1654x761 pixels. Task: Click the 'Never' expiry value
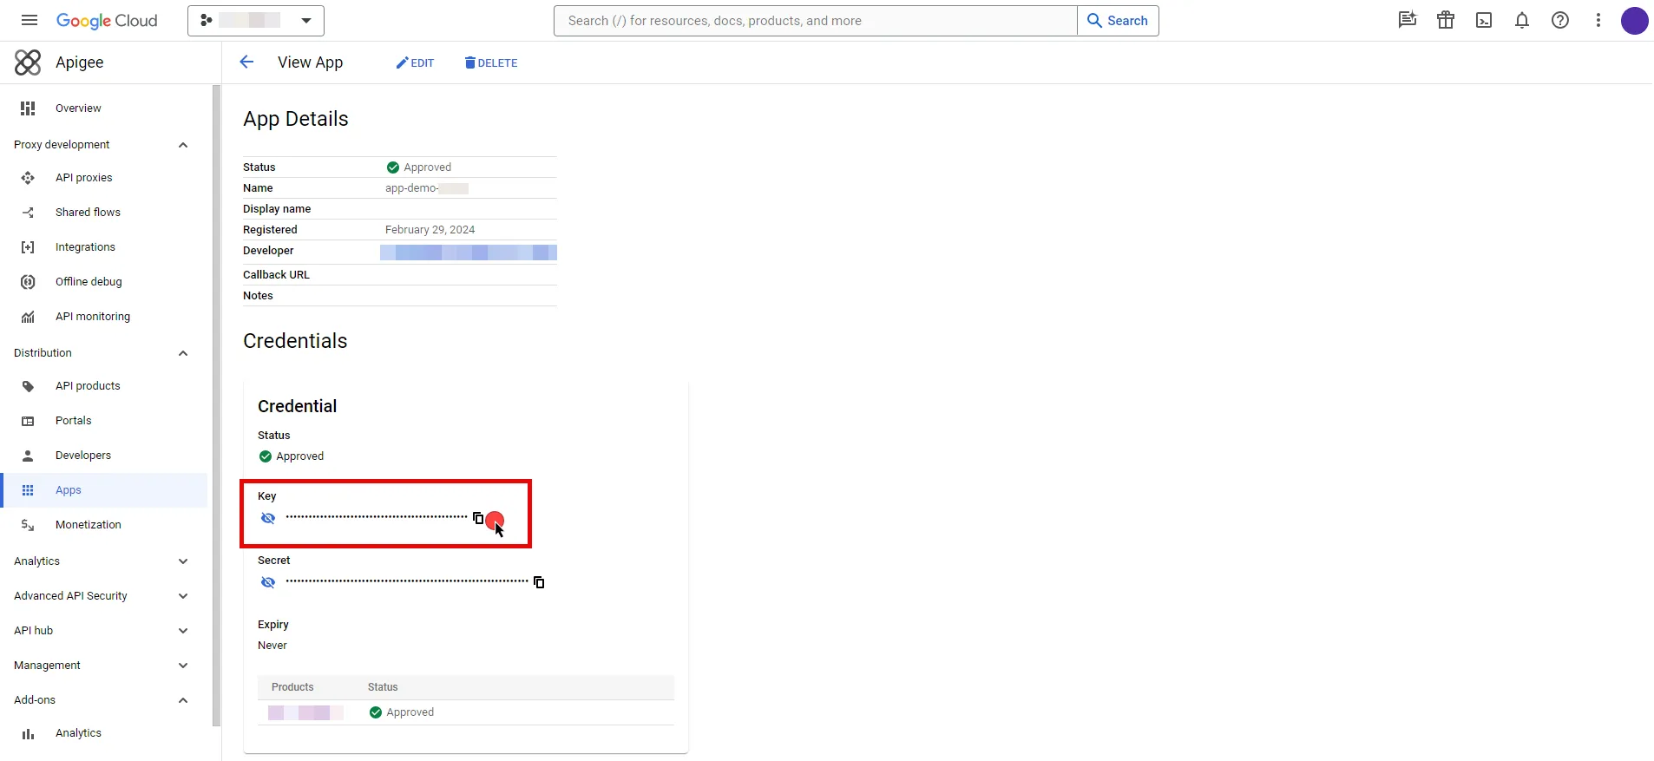coord(272,646)
